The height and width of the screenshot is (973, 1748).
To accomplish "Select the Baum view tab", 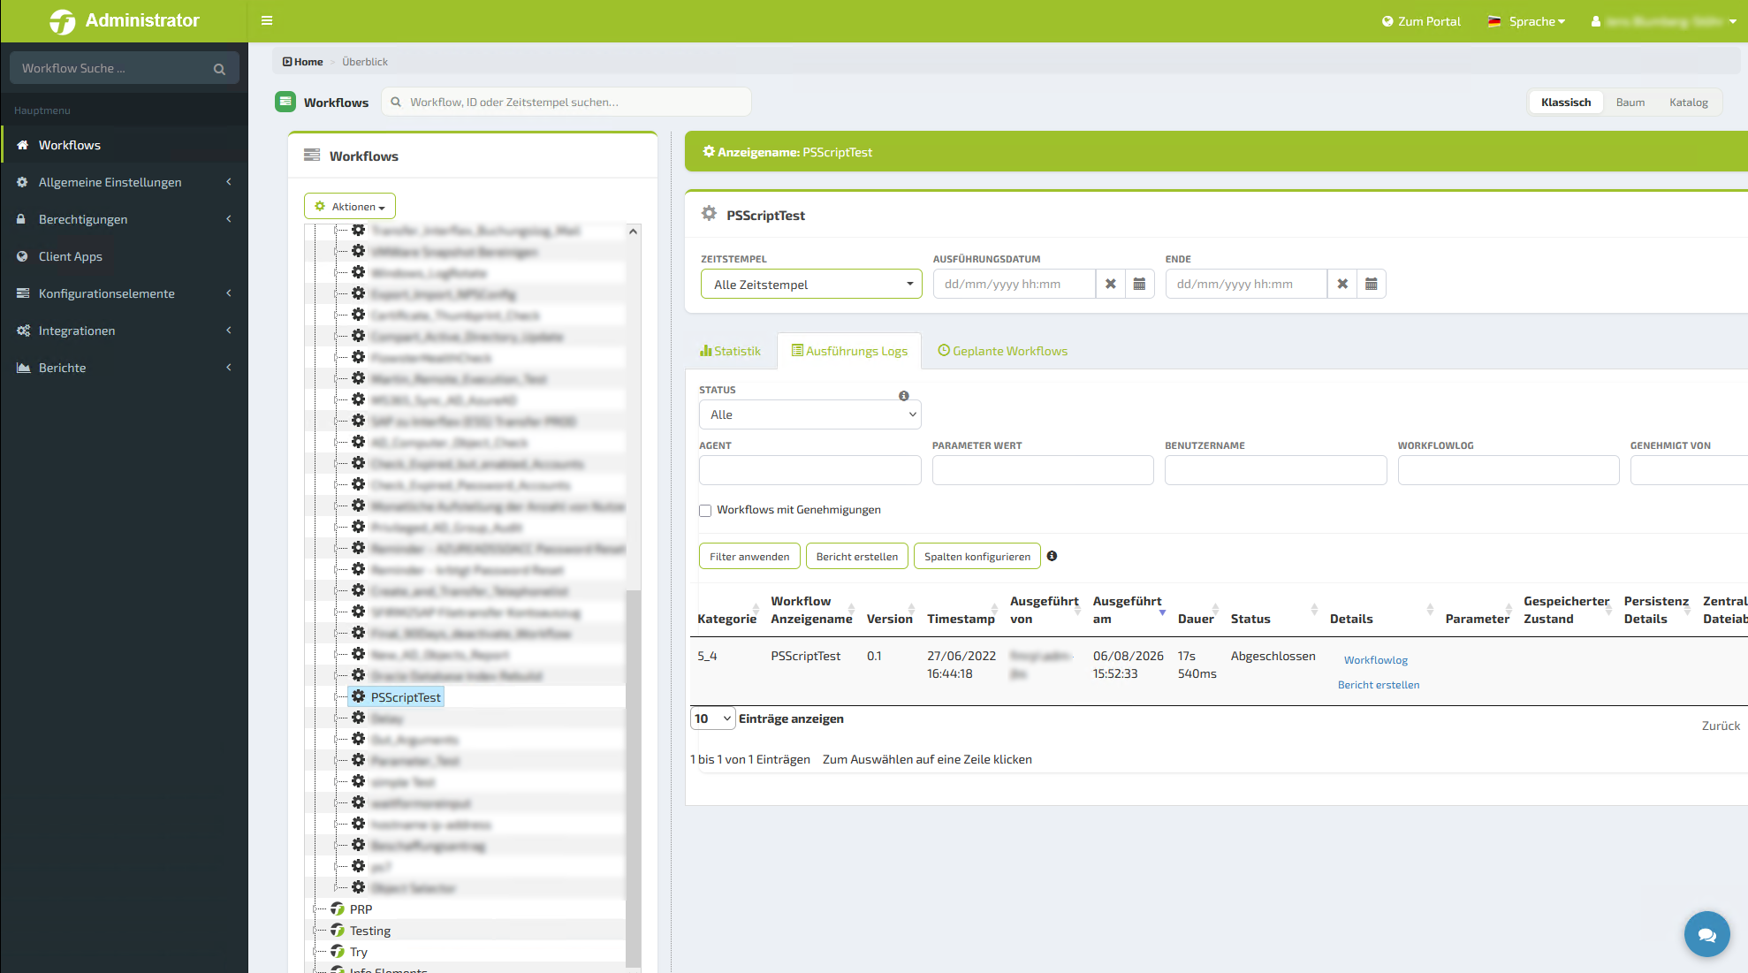I will pyautogui.click(x=1630, y=103).
